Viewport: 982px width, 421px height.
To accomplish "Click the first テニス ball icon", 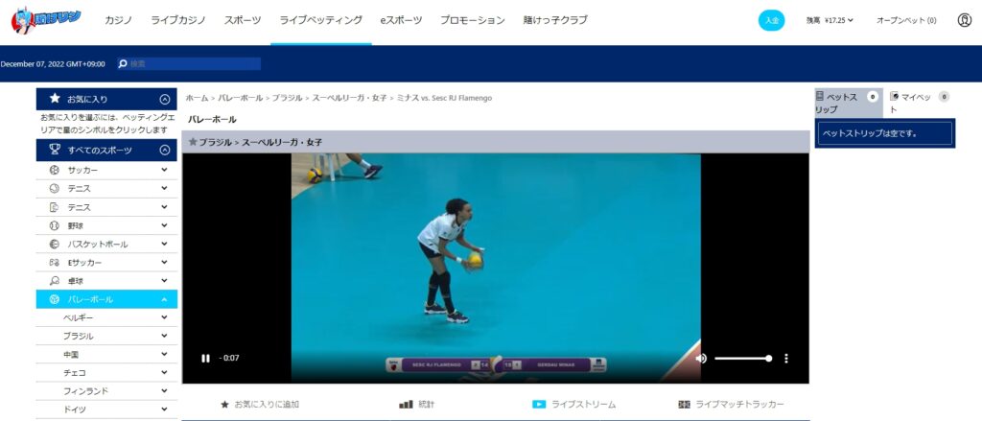I will coord(55,189).
